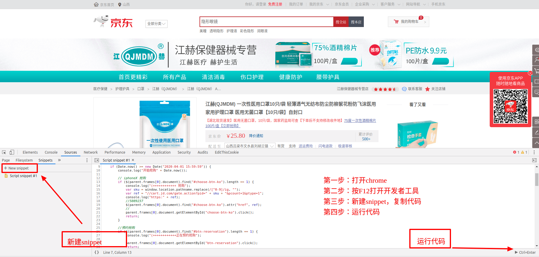
Task: Click the JD home icon link 京东首页
Action: [104, 4]
